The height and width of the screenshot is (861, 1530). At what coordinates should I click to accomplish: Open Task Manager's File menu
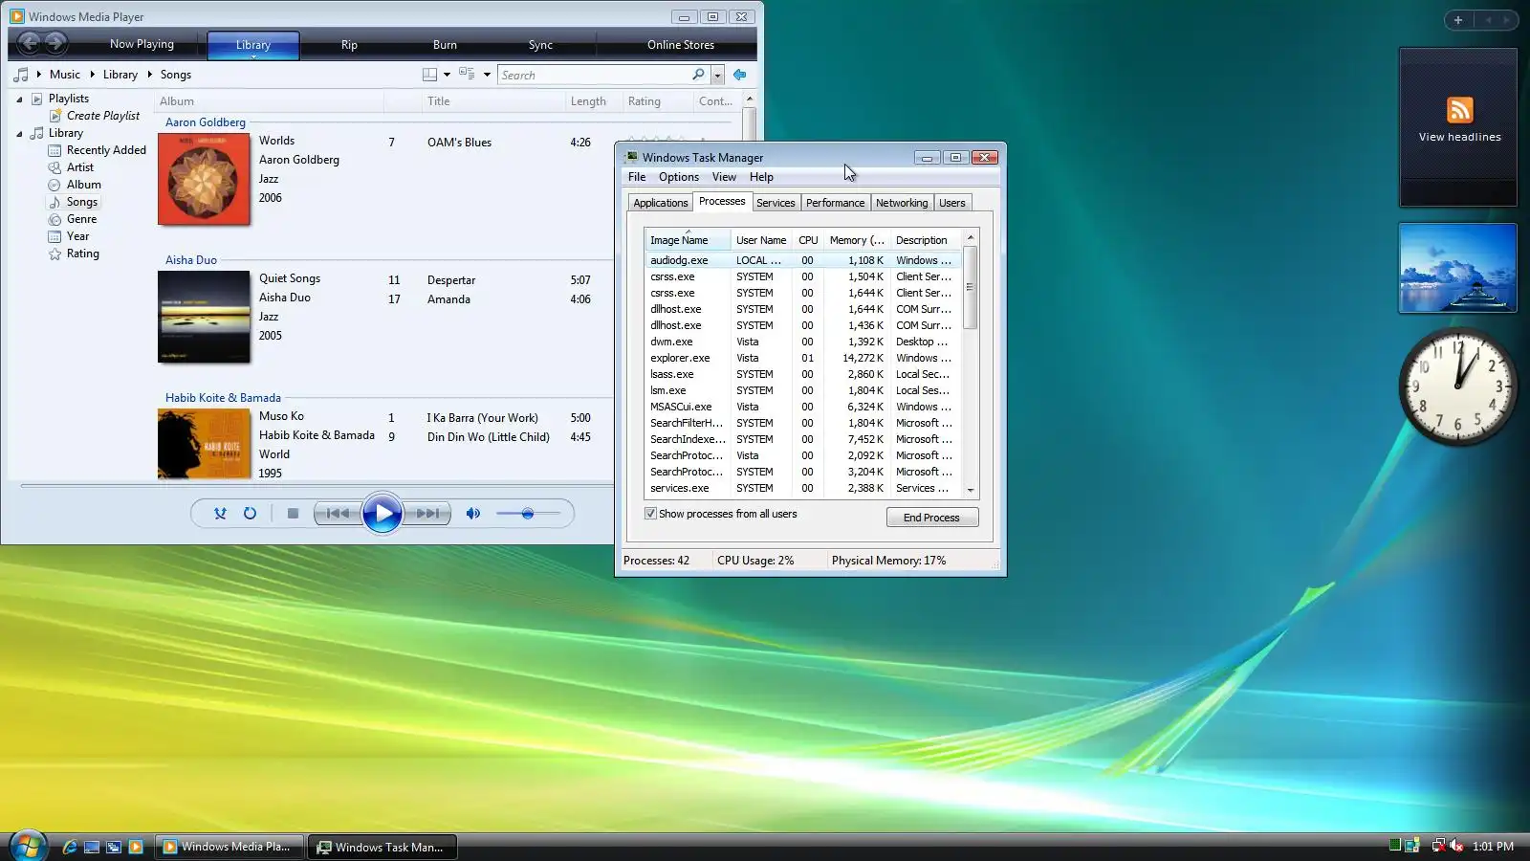637,177
